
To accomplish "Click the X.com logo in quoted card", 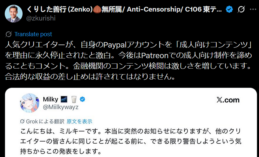I will pyautogui.click(x=228, y=100).
